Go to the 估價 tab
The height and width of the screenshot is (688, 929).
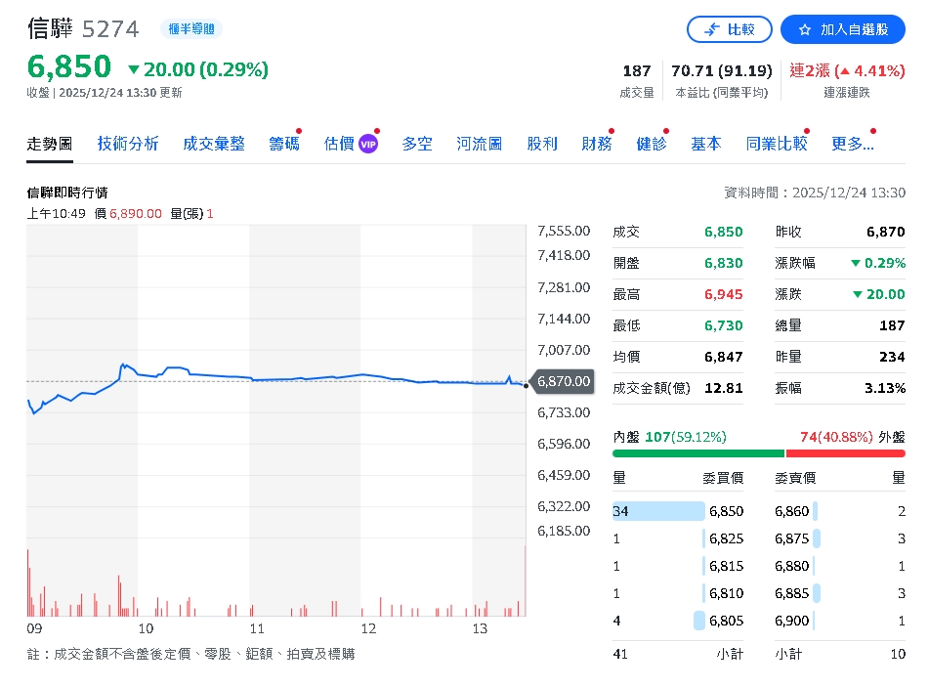coord(338,144)
